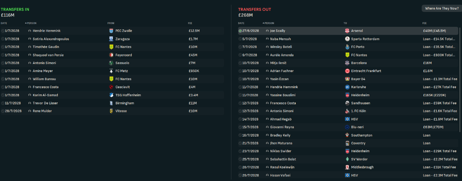Sort transfers out by To column header

click(345, 23)
